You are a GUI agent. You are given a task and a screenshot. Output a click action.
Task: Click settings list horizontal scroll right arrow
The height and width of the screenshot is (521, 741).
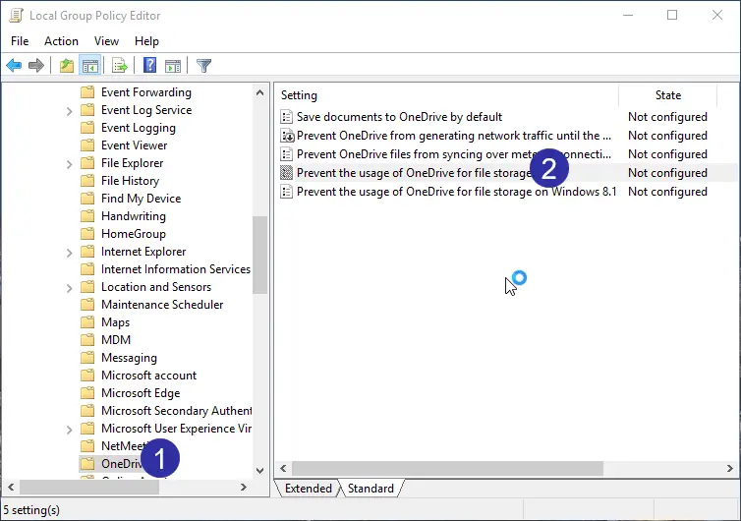click(729, 469)
